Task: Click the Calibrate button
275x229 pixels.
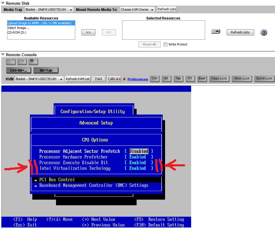Action: click(114, 79)
